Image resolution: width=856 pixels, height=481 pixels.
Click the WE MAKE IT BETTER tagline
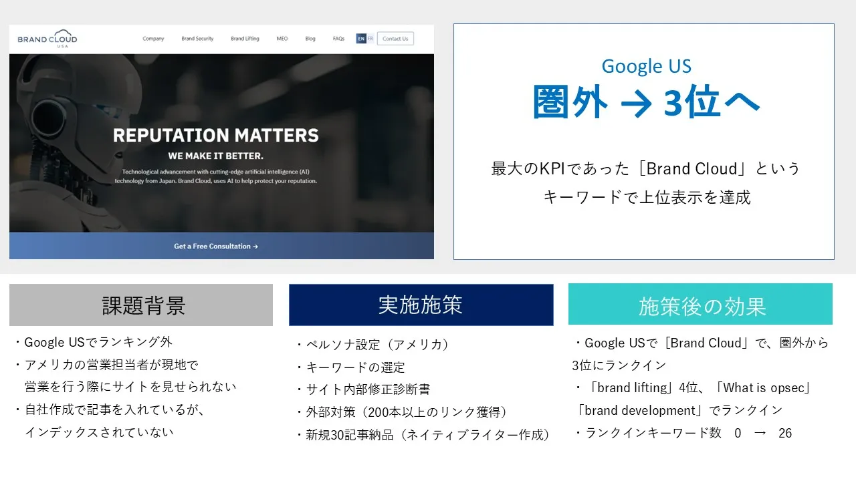(x=215, y=156)
